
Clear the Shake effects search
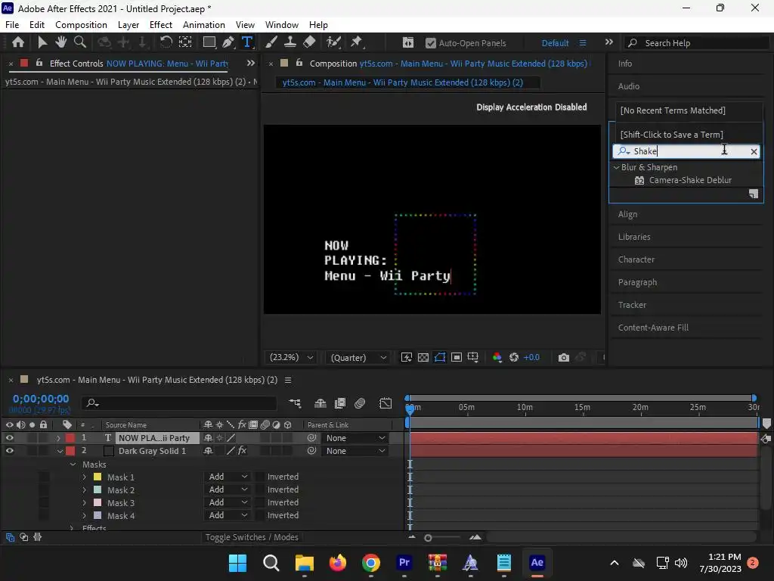click(x=754, y=151)
